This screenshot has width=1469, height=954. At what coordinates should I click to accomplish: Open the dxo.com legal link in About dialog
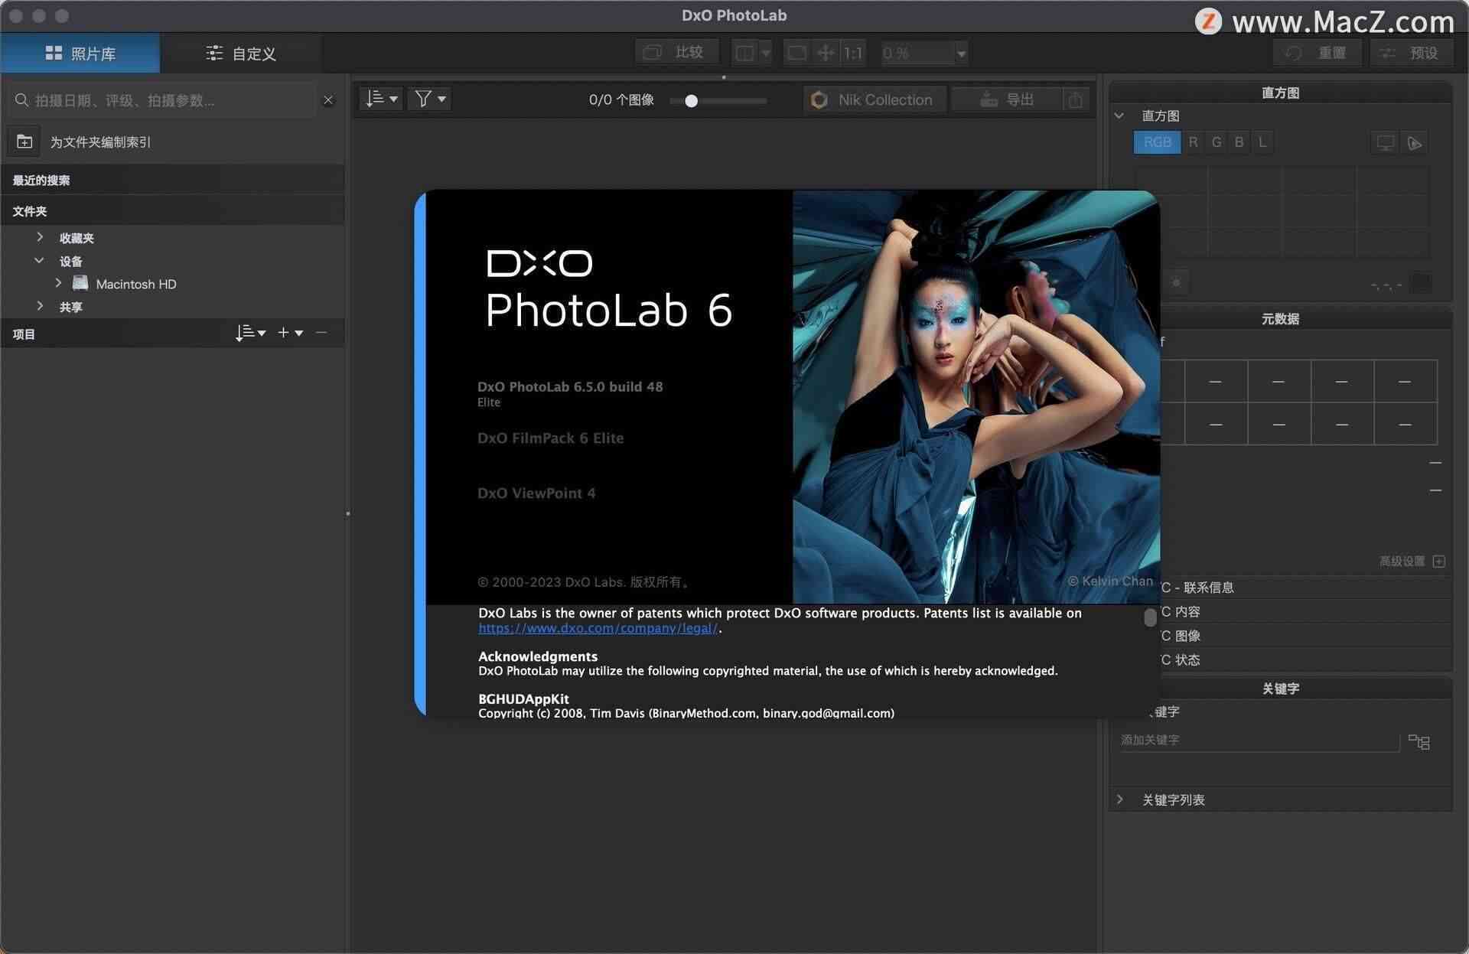pyautogui.click(x=598, y=628)
